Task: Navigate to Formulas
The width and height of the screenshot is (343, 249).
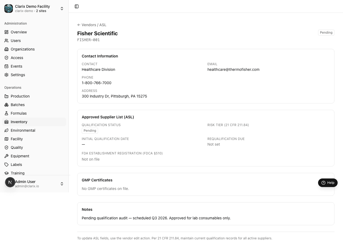Action: pyautogui.click(x=34, y=113)
